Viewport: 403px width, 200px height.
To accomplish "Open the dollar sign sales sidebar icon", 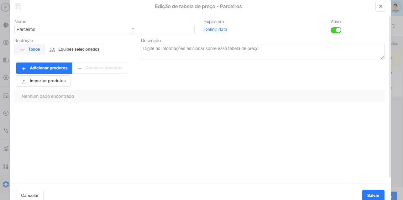I will 6,42.
